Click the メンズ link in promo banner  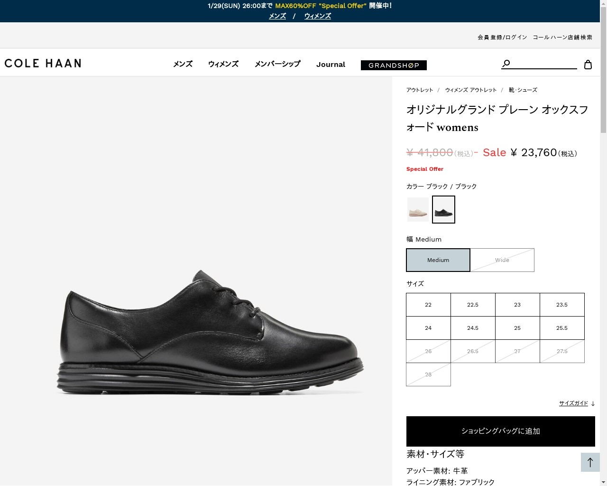[277, 16]
